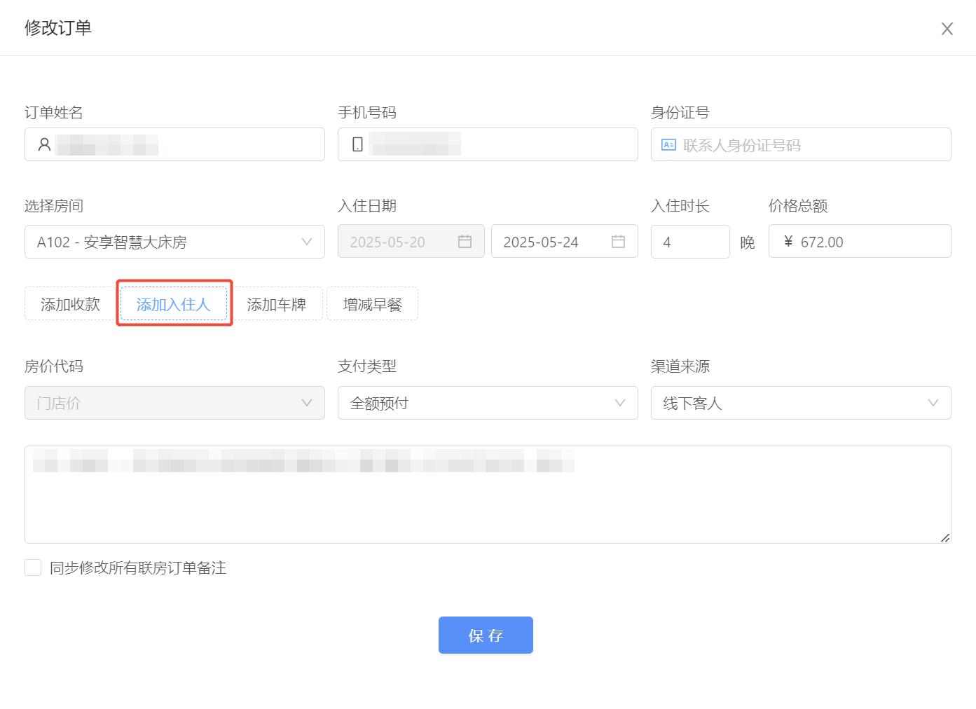
Task: Click into the 联系人身份证号码 input
Action: (801, 144)
